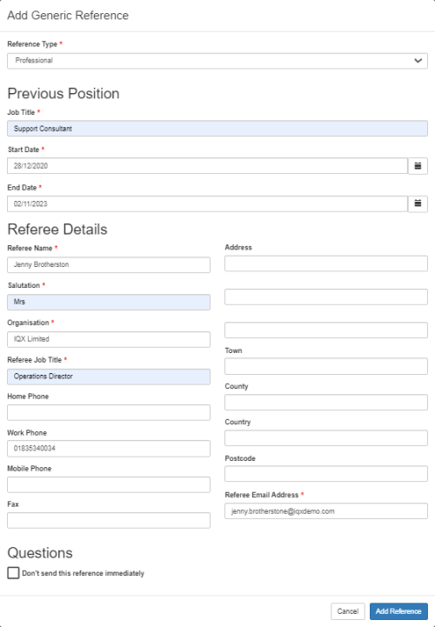435x627 pixels.
Task: Focus the Job Title field
Action: [x=217, y=129]
